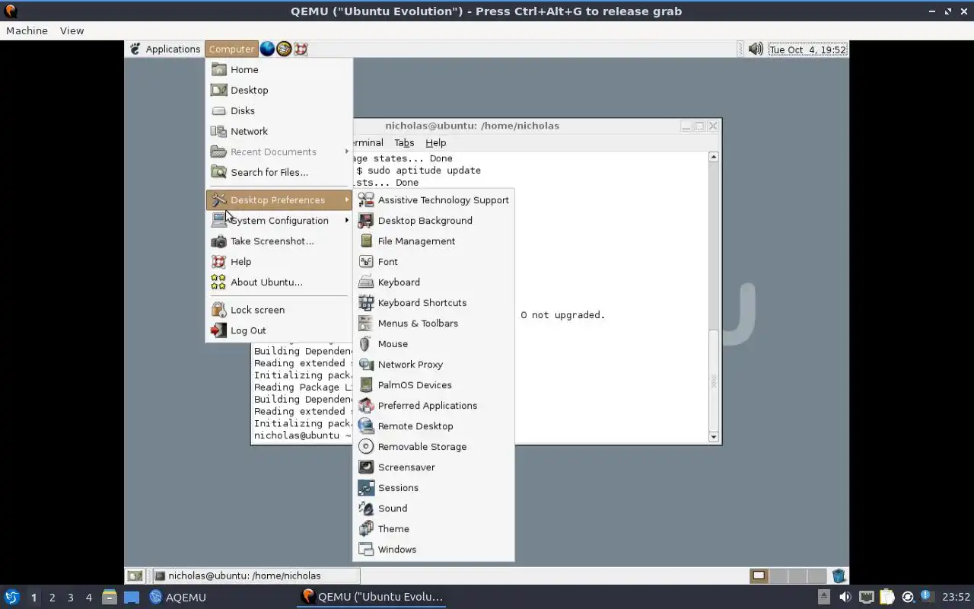Click the Preferred Applications icon
The height and width of the screenshot is (609, 974).
pyautogui.click(x=366, y=406)
